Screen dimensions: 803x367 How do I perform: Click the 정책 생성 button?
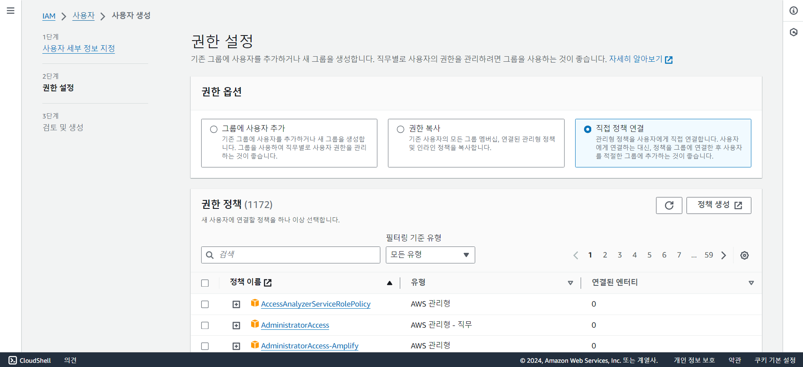point(719,205)
